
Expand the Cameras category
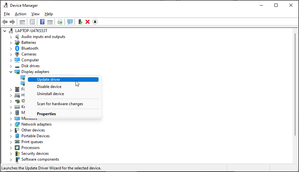pos(11,55)
